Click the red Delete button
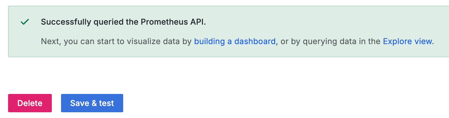This screenshot has width=449, height=118. [30, 103]
